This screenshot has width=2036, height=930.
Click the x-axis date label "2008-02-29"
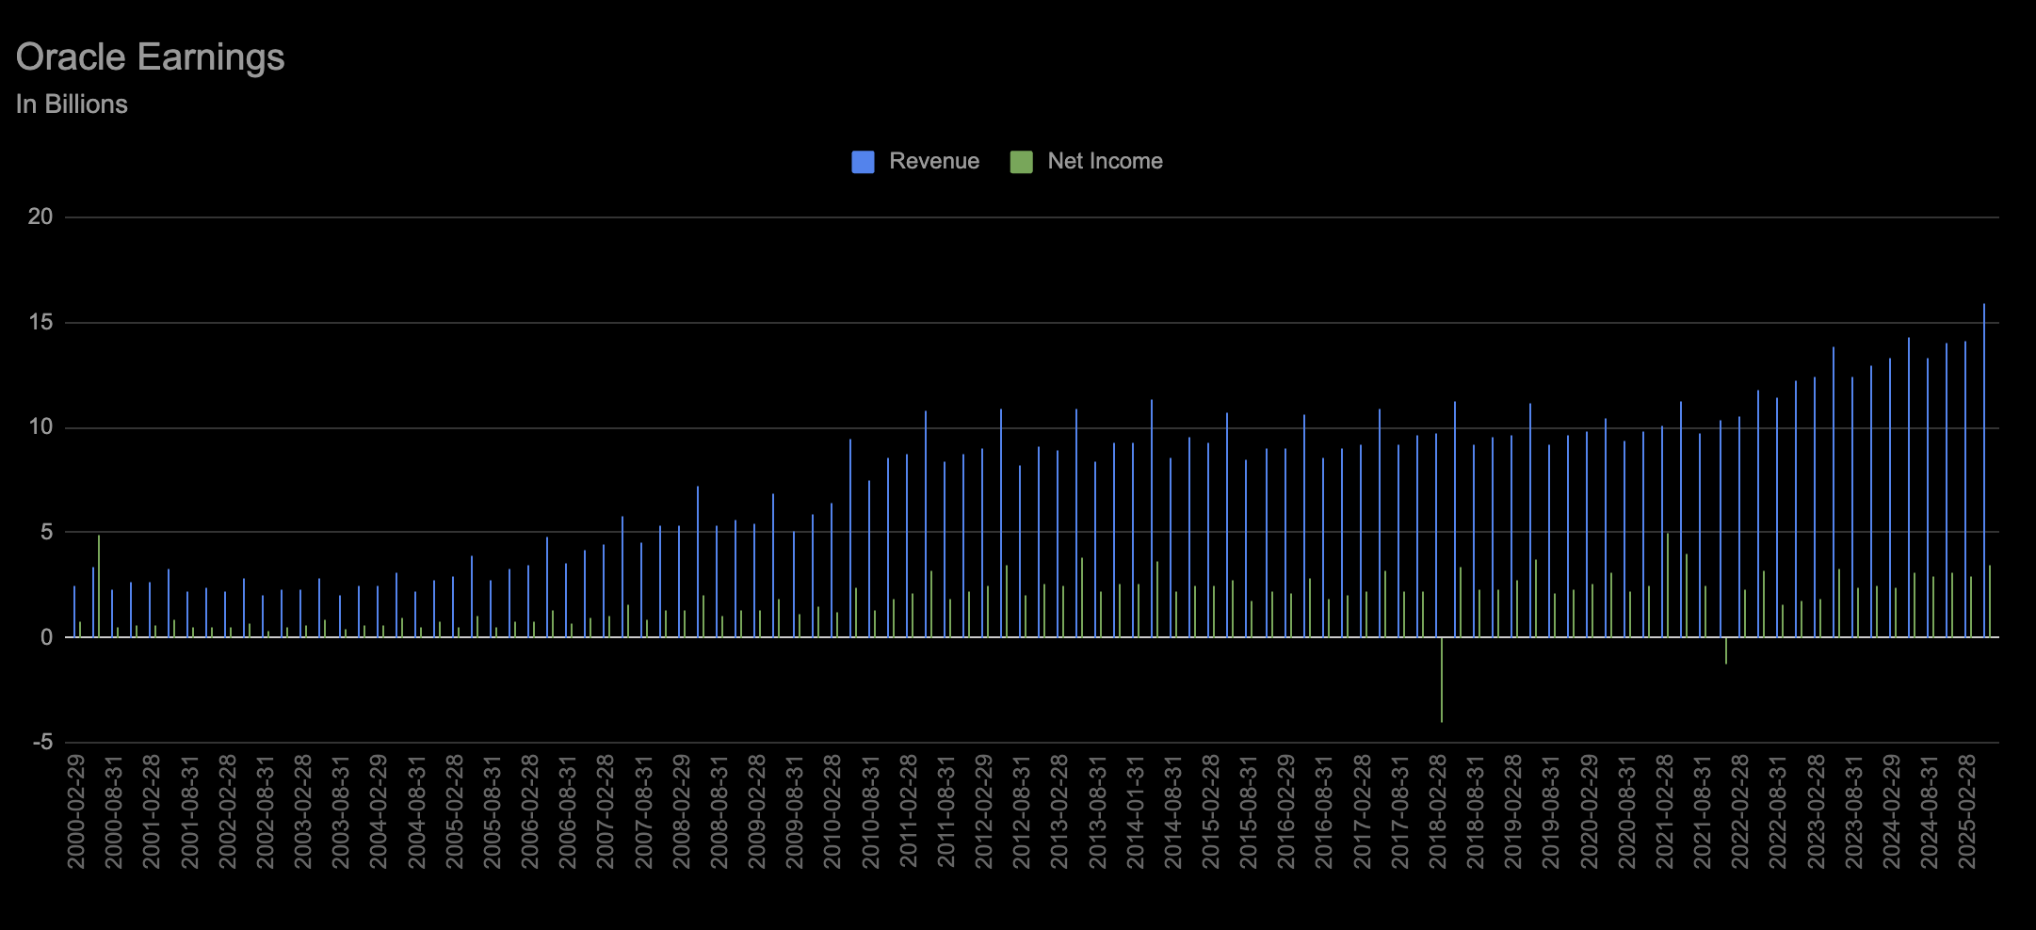click(x=681, y=811)
